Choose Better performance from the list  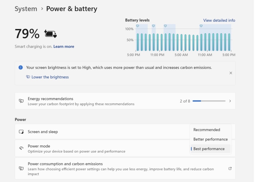point(210,139)
